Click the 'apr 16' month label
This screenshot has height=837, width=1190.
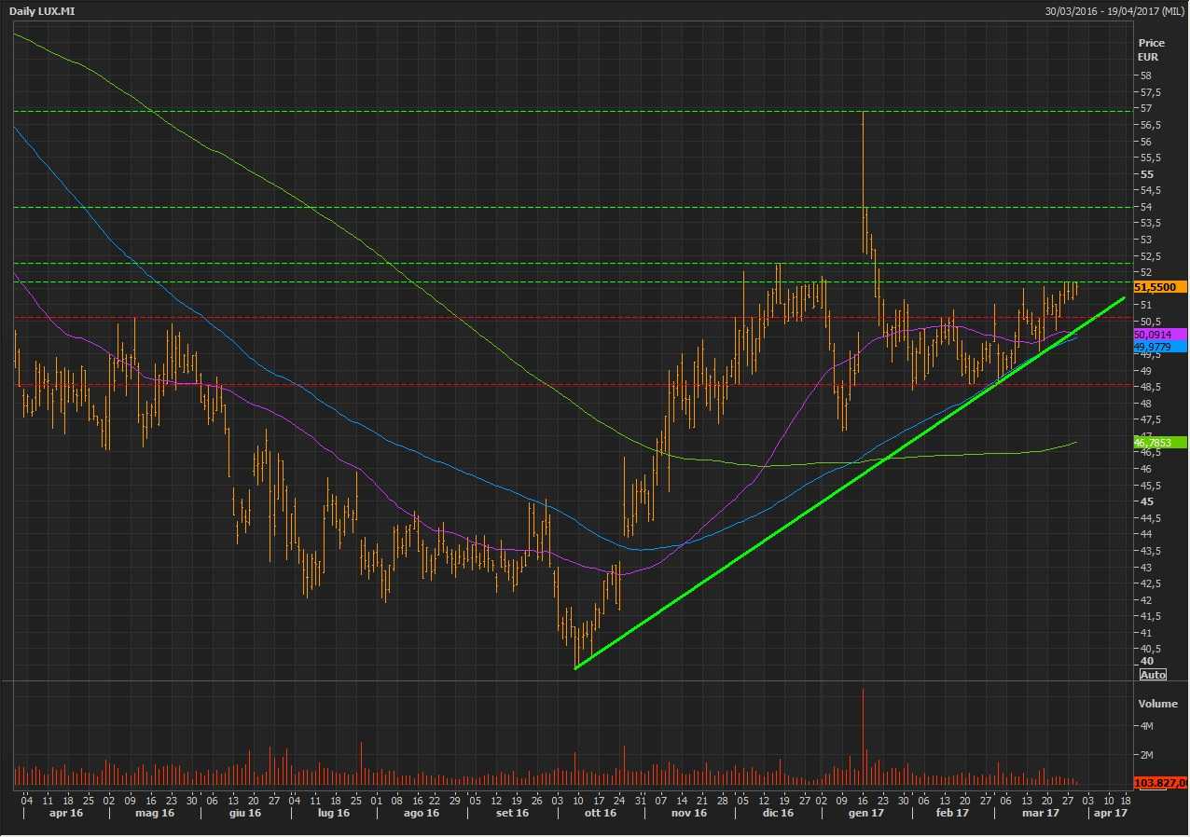[x=61, y=813]
